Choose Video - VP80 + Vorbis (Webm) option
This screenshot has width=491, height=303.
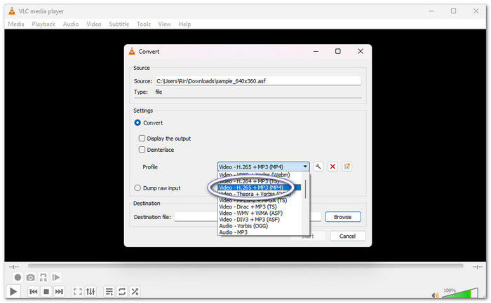click(x=260, y=175)
